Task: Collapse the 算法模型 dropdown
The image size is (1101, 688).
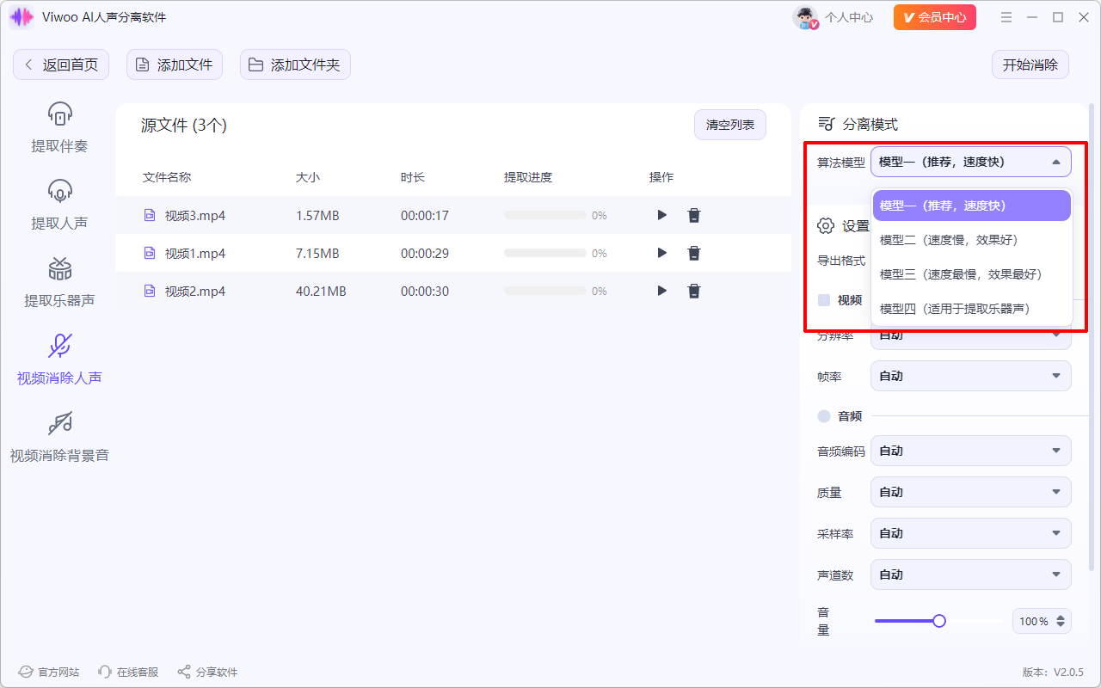Action: point(971,162)
